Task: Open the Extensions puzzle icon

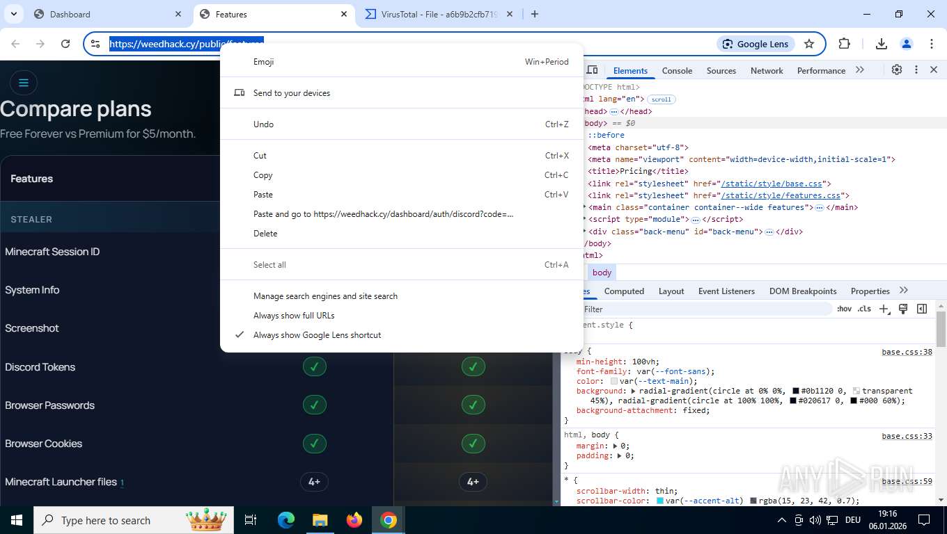Action: click(844, 43)
